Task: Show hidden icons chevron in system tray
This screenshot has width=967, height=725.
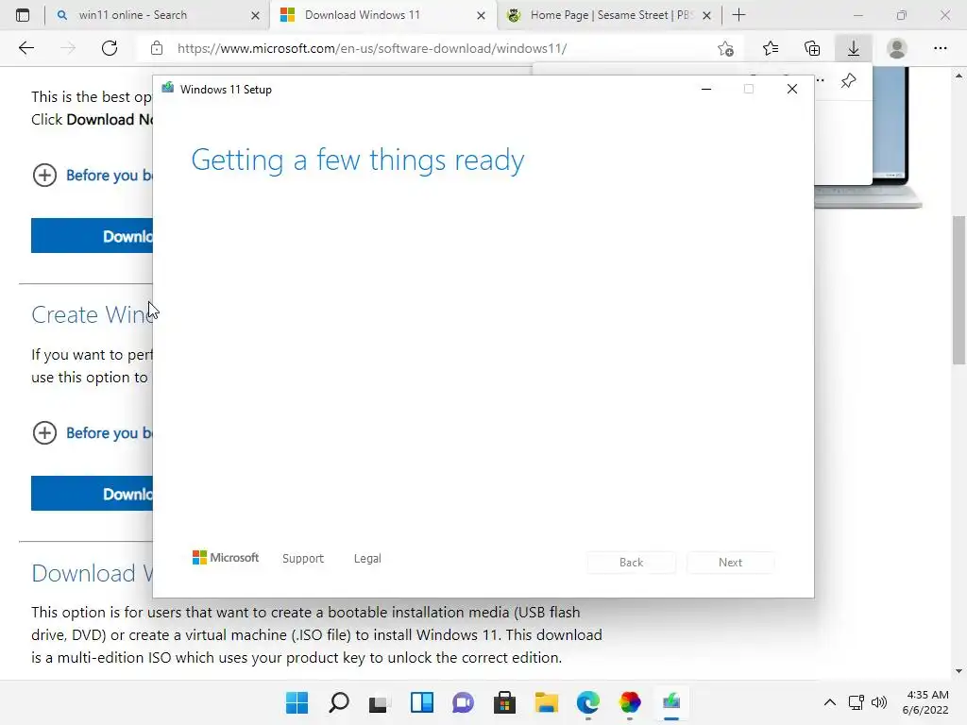Action: coord(830,702)
